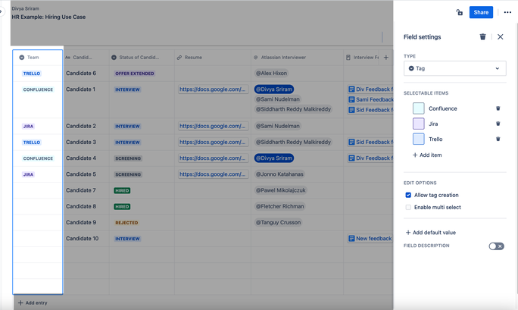Close the Field settings panel
This screenshot has height=310, width=518.
[x=500, y=36]
